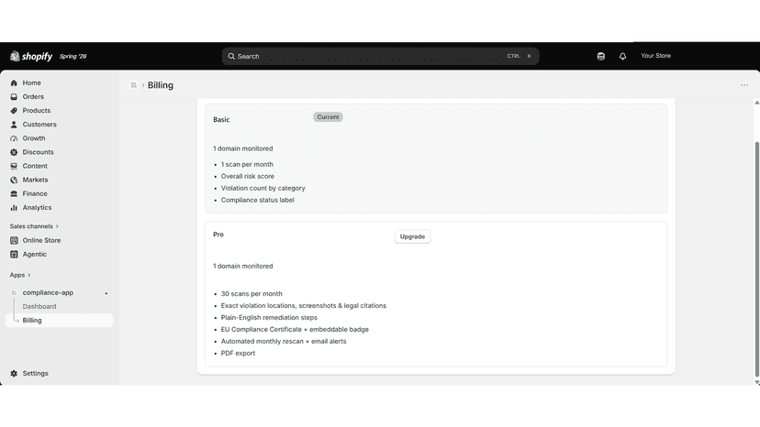This screenshot has height=427, width=760.
Task: Click the Markets globe icon
Action: pos(14,180)
